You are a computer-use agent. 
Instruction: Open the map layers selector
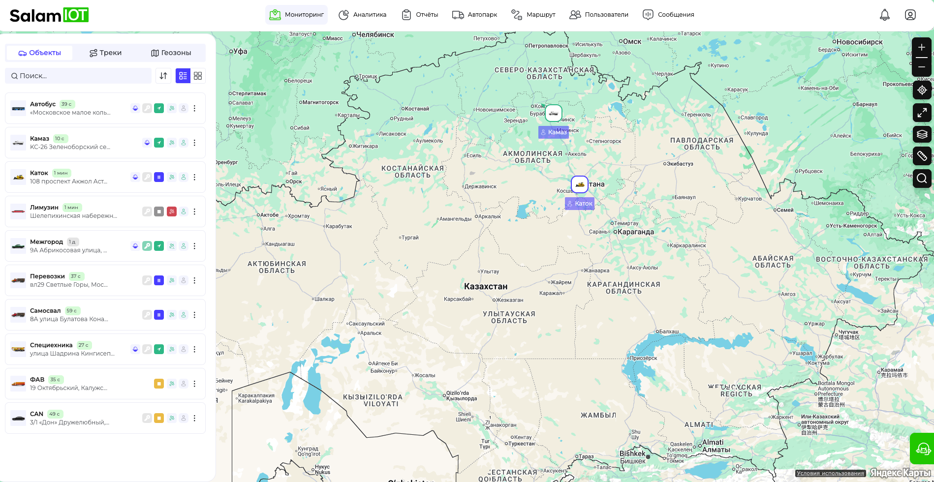point(922,134)
